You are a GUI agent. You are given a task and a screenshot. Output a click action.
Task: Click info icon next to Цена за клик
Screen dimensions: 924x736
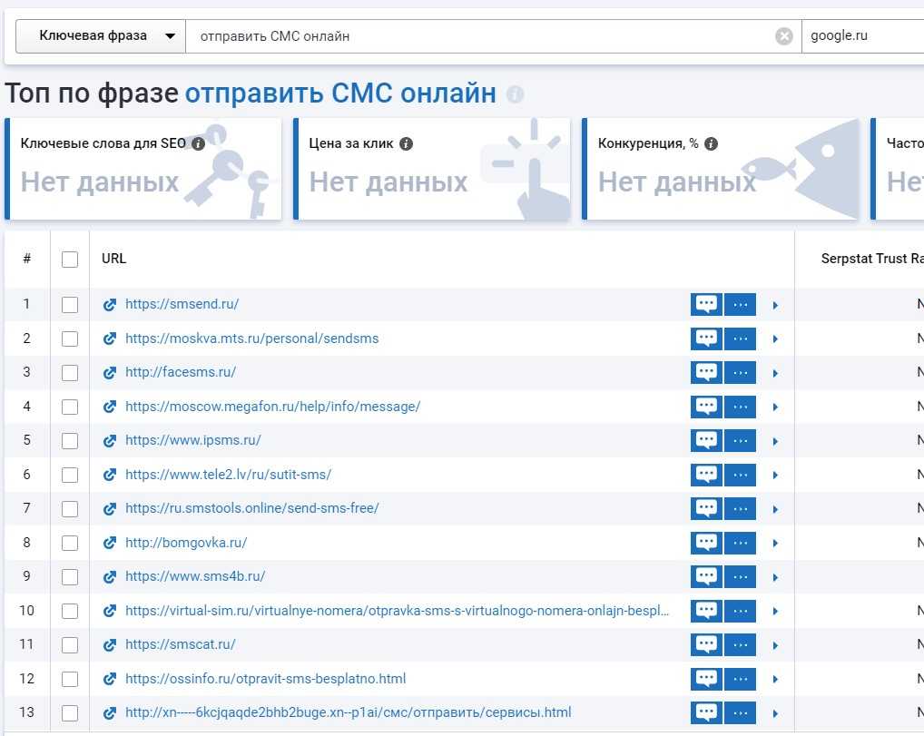pyautogui.click(x=406, y=143)
